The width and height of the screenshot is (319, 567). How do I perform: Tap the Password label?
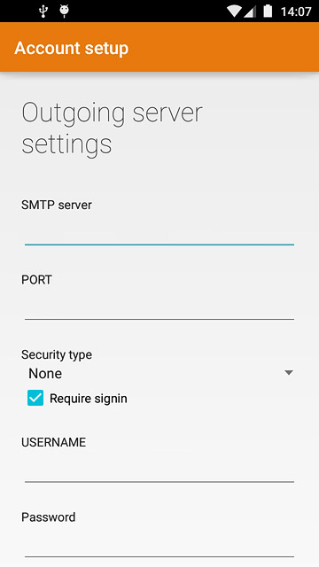(x=49, y=517)
